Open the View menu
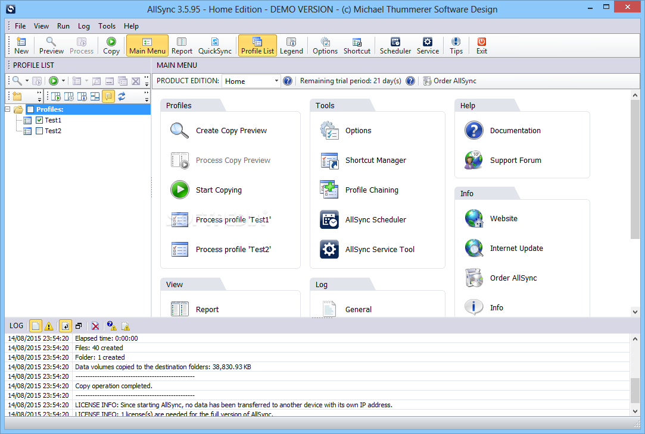This screenshot has width=645, height=434. point(41,26)
